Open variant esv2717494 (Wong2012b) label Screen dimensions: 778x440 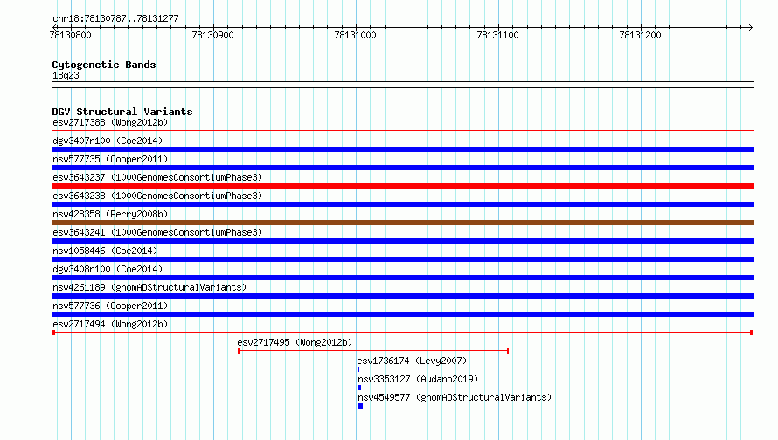pos(110,324)
